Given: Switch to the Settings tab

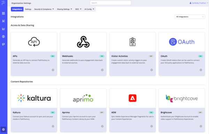Looking at the screenshot, I should (28, 9).
